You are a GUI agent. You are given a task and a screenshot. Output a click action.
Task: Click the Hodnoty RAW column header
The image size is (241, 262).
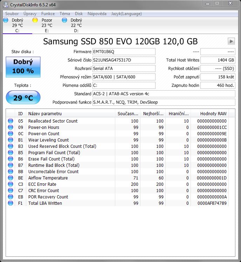[x=210, y=114]
